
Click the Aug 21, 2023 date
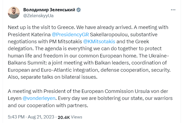[41, 117]
